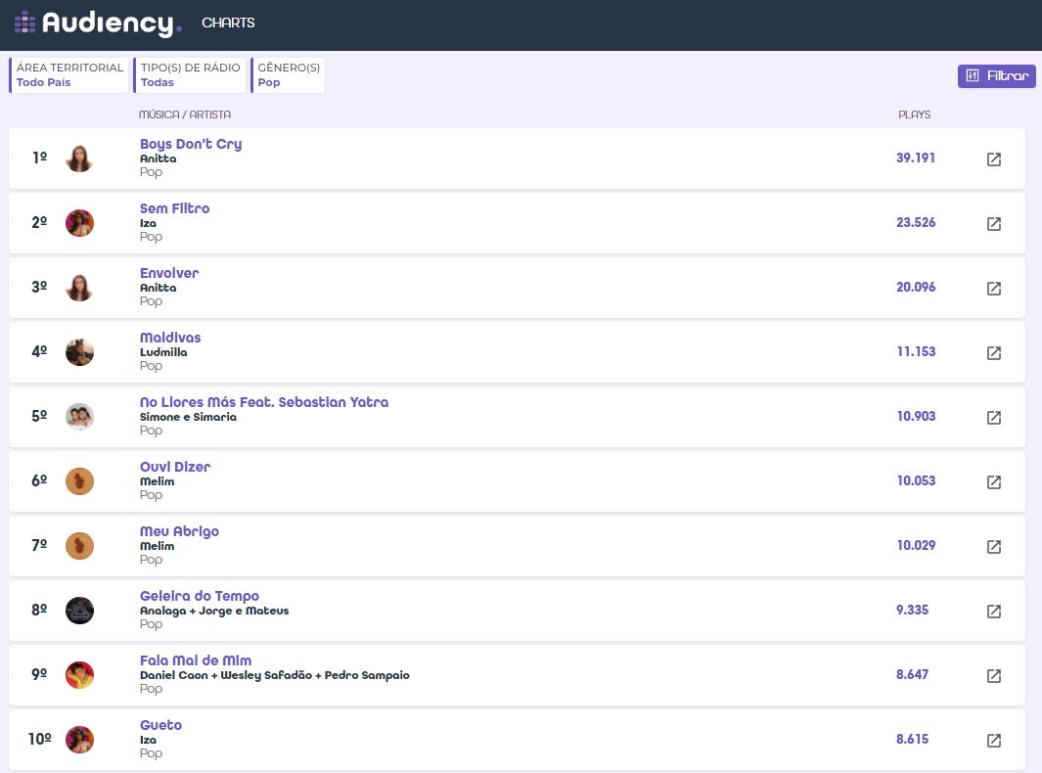This screenshot has width=1042, height=773.
Task: Open song title Fala Mal de Mim
Action: pyautogui.click(x=196, y=660)
